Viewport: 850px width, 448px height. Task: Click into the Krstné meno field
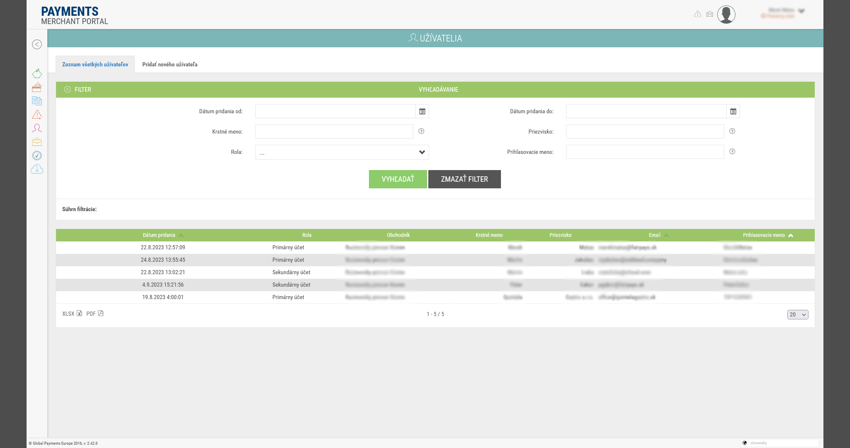tap(334, 131)
